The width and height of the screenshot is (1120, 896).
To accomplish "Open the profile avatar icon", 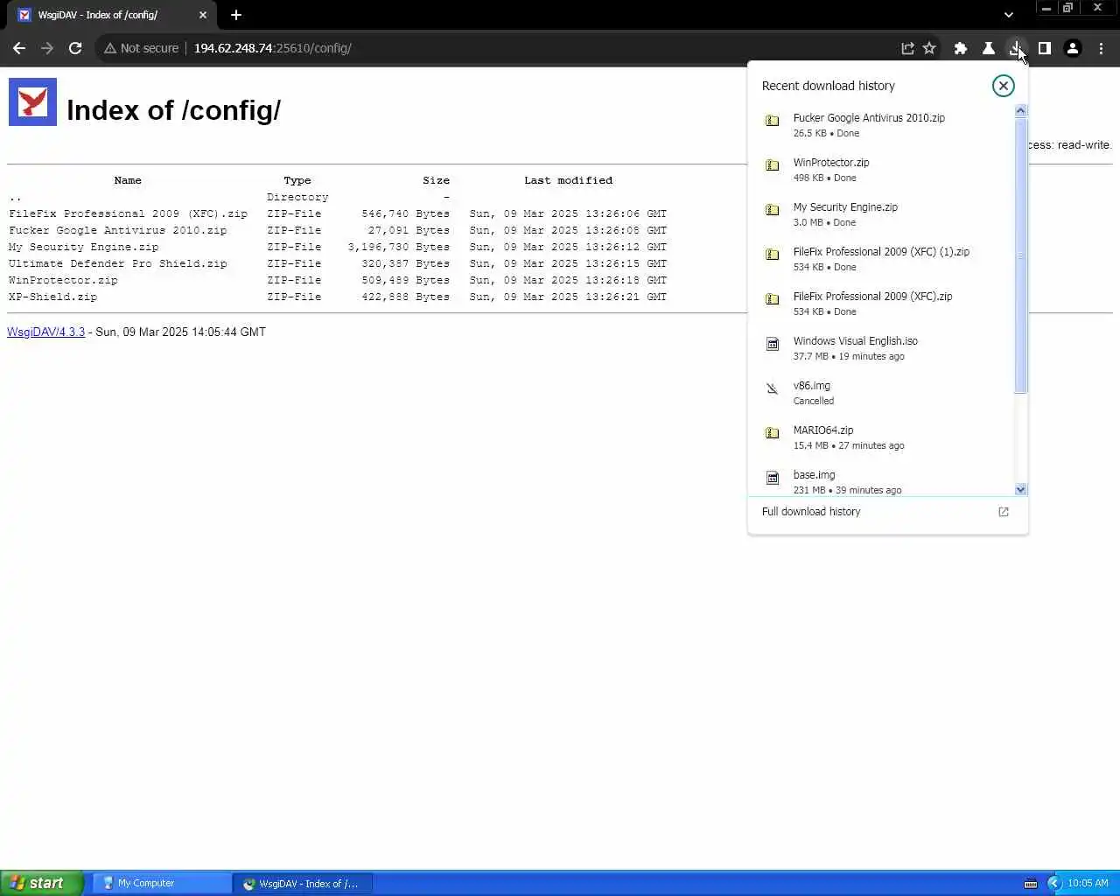I will (1073, 48).
